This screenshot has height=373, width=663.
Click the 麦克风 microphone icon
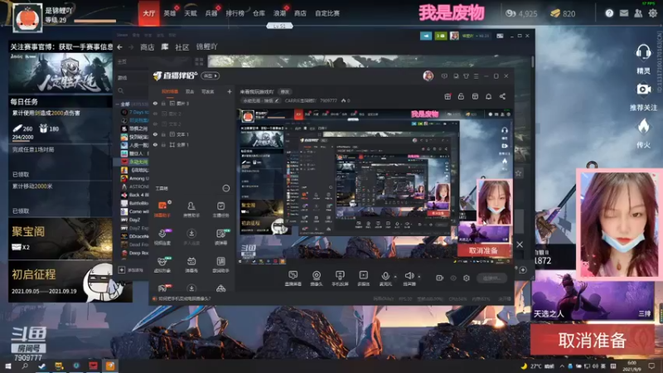pyautogui.click(x=385, y=278)
